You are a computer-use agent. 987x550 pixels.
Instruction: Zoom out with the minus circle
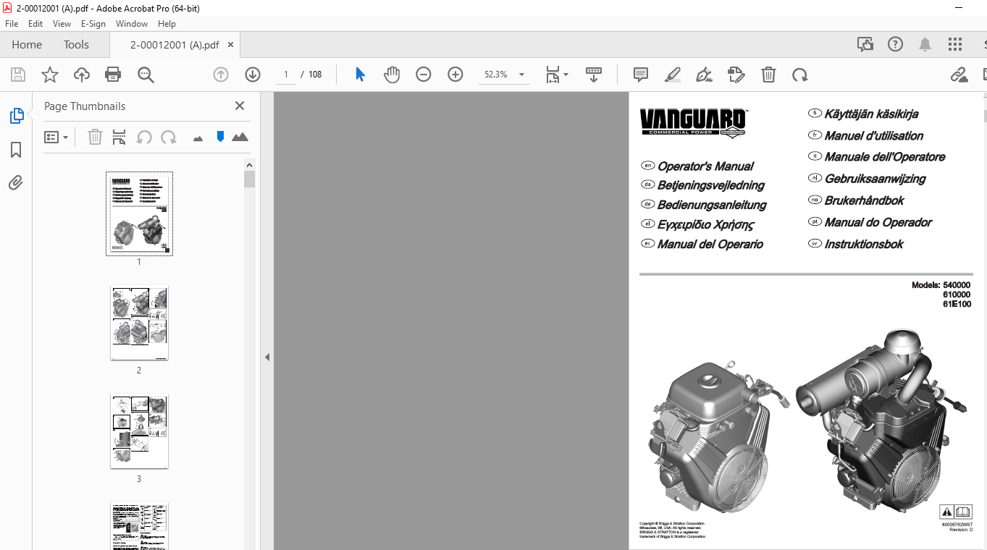tap(424, 75)
